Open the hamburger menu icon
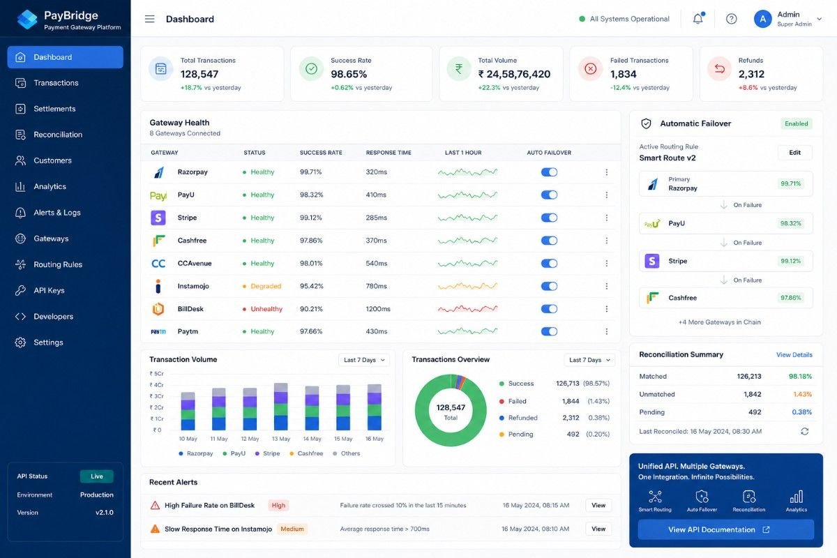 pyautogui.click(x=149, y=19)
